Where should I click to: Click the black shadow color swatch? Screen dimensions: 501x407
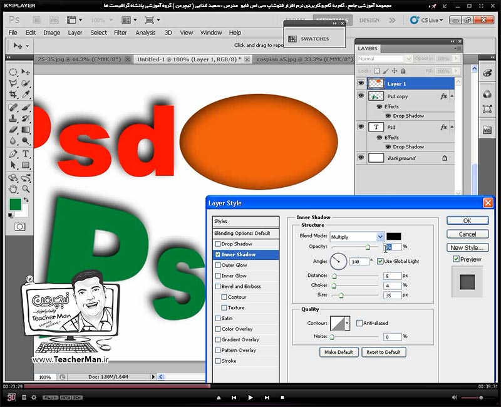click(x=394, y=237)
